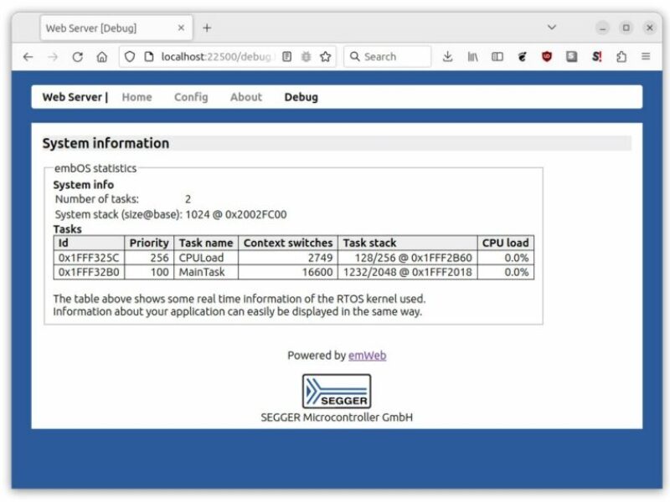Open a new tab with the plus button
The image size is (670, 502).
[207, 26]
